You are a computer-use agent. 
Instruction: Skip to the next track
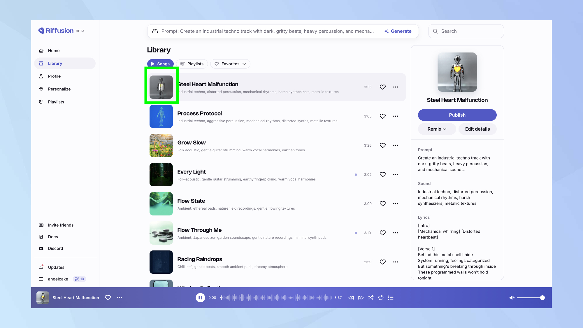coord(361,298)
